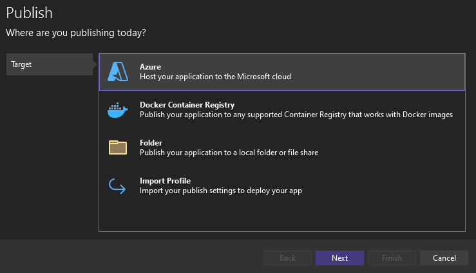Select the Azure cloud logo icon

click(x=118, y=71)
